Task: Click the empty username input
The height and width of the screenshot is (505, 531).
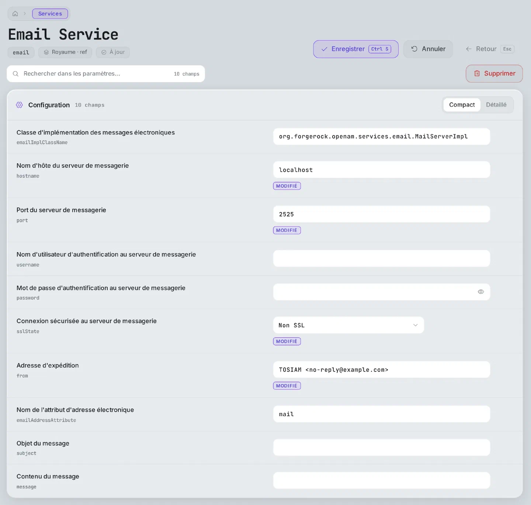Action: (382, 258)
